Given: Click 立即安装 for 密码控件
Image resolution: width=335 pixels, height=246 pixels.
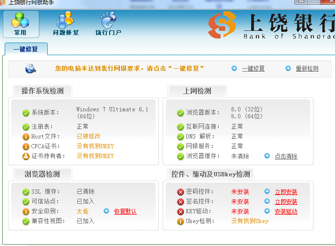Looking at the screenshot, I should [x=286, y=192].
